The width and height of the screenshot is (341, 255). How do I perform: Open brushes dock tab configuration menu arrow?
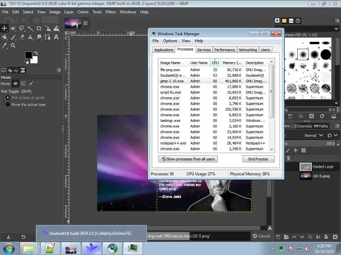pyautogui.click(x=337, y=21)
